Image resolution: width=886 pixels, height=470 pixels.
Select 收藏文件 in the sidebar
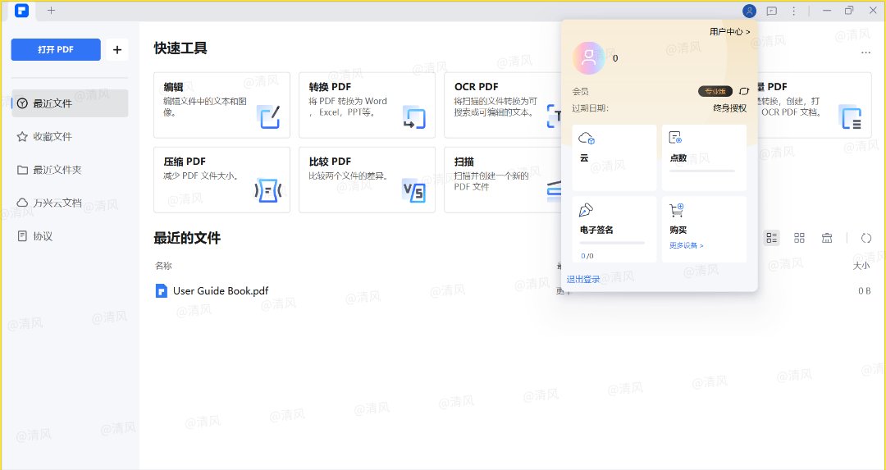[52, 137]
